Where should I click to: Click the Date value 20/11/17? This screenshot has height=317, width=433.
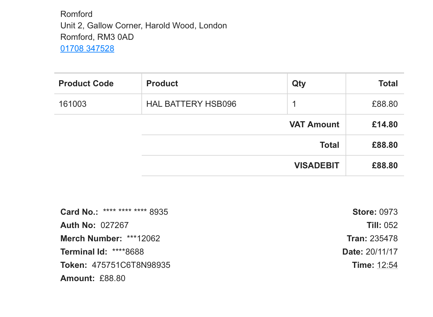click(x=382, y=252)
